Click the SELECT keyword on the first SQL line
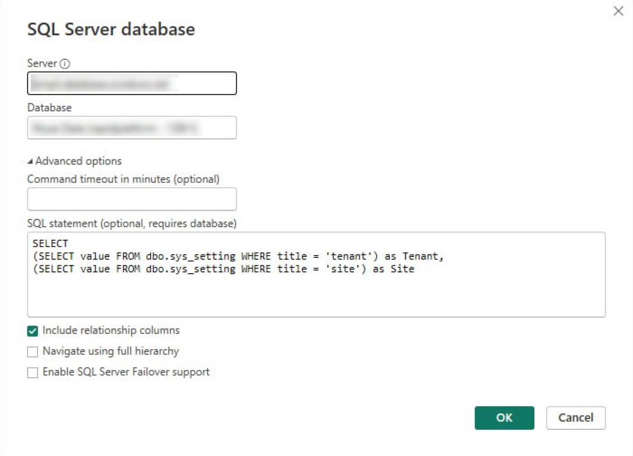Viewport: 633px width, 456px height. tap(50, 243)
